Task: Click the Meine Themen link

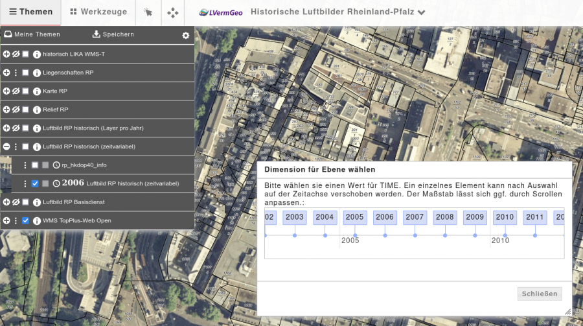Action: (x=32, y=34)
